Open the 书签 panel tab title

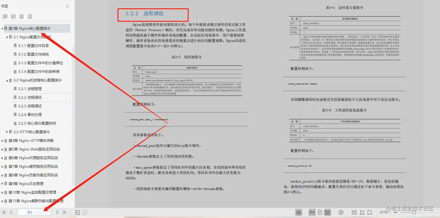coord(5,6)
